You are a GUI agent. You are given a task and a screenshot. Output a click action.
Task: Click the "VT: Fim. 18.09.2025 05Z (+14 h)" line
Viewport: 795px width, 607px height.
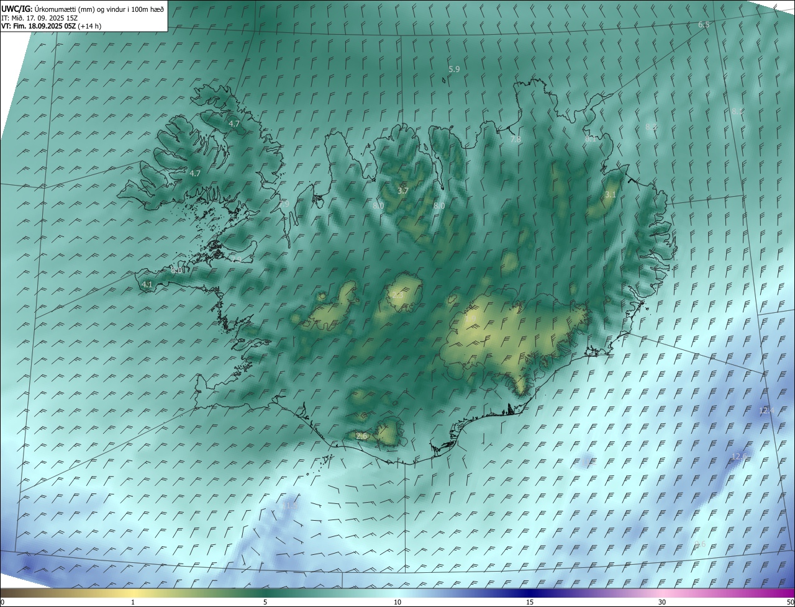point(52,26)
